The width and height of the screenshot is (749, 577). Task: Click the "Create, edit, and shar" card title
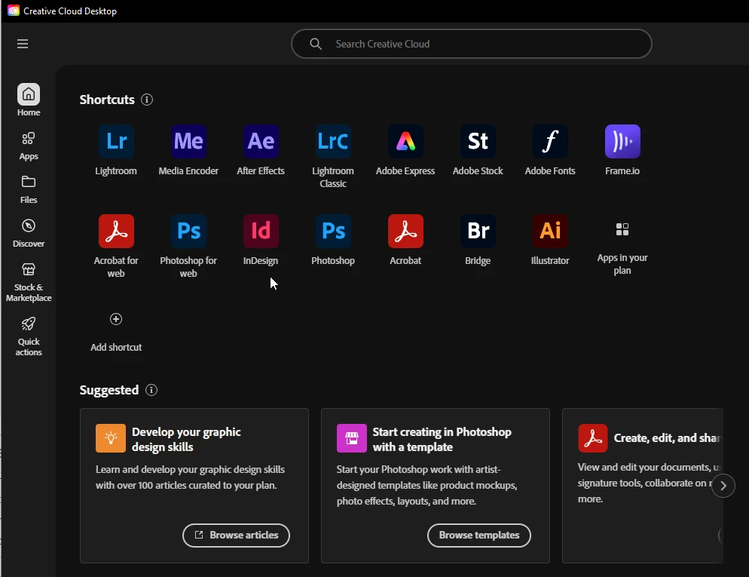(x=668, y=438)
